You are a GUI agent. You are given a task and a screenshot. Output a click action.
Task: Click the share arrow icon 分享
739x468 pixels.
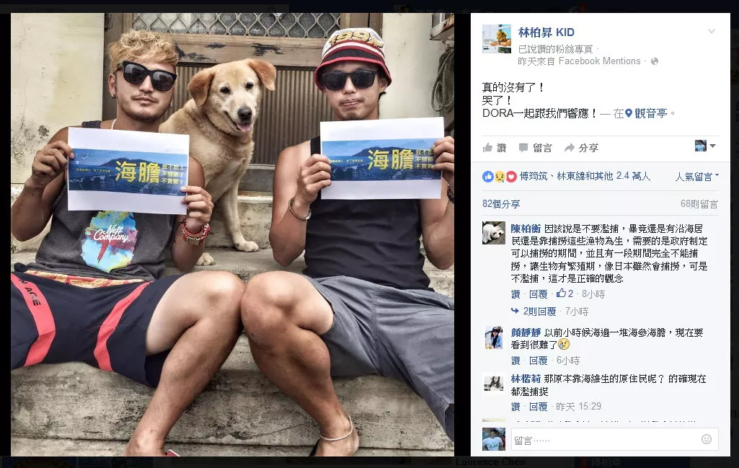click(570, 148)
